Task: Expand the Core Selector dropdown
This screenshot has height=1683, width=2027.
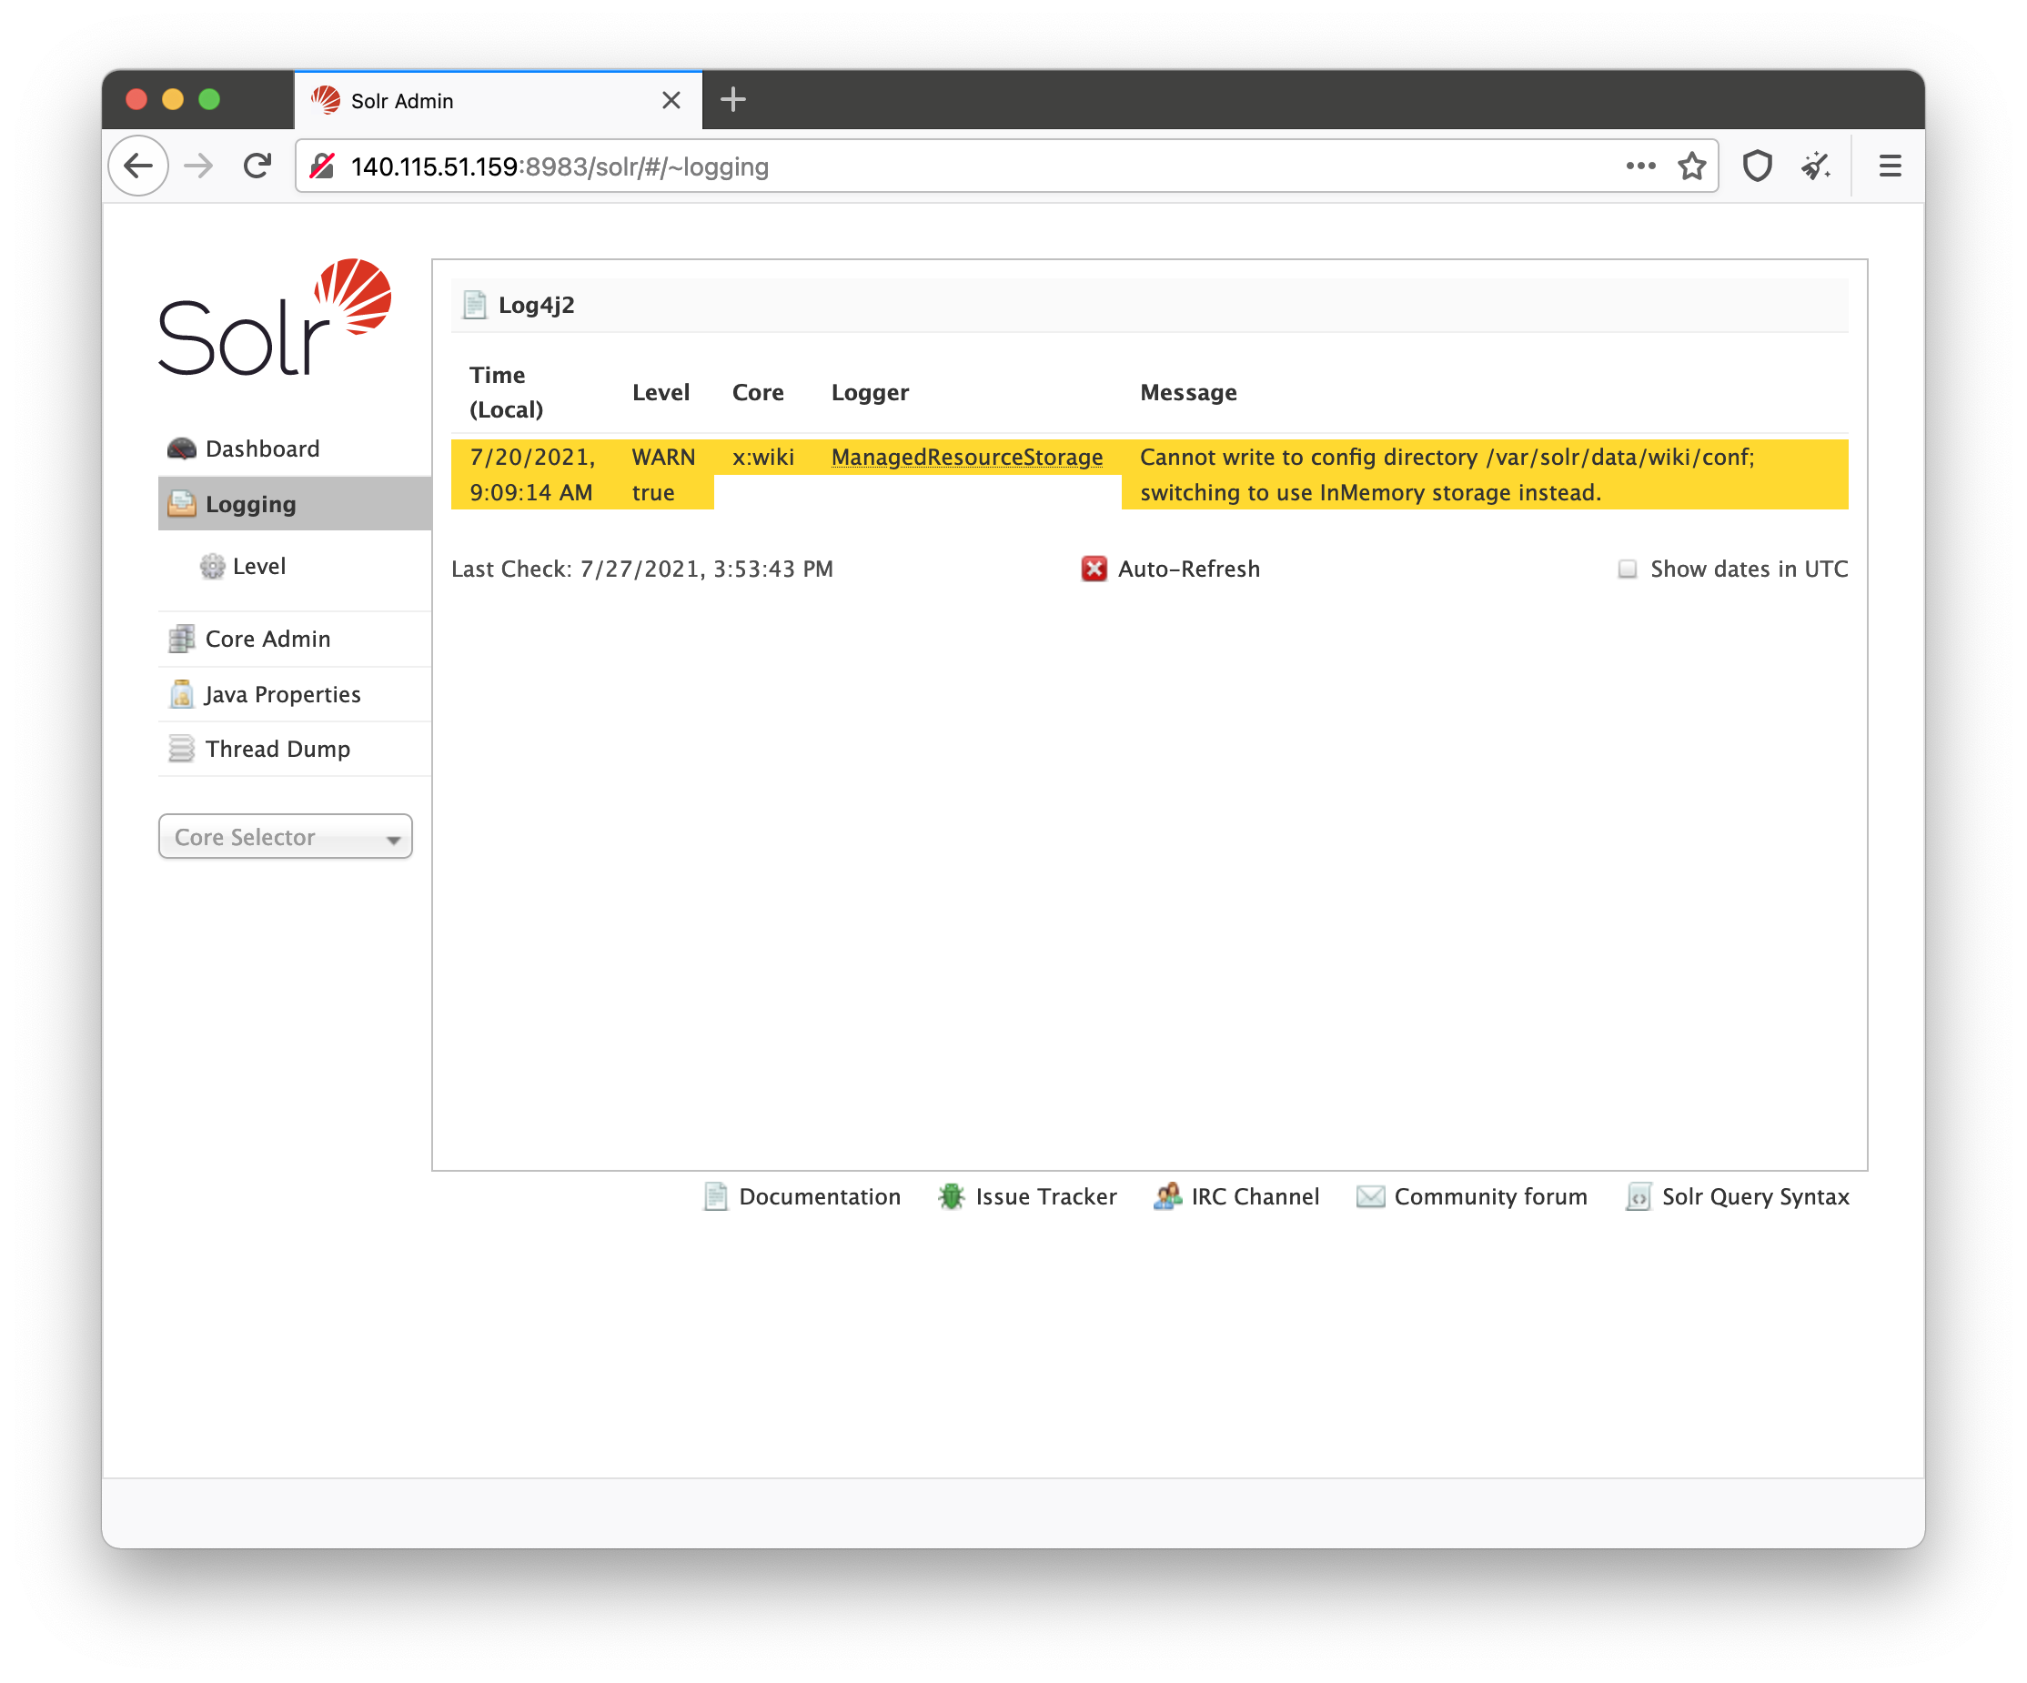Action: pyautogui.click(x=286, y=837)
